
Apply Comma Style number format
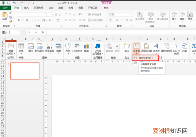pyautogui.click(x=121, y=20)
